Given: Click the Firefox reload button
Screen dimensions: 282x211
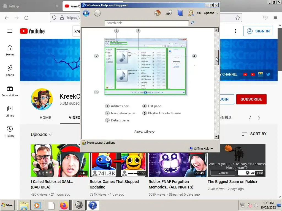Looking at the screenshot, I should (26, 18).
